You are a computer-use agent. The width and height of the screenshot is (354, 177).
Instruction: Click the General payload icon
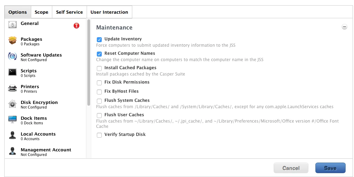[13, 25]
